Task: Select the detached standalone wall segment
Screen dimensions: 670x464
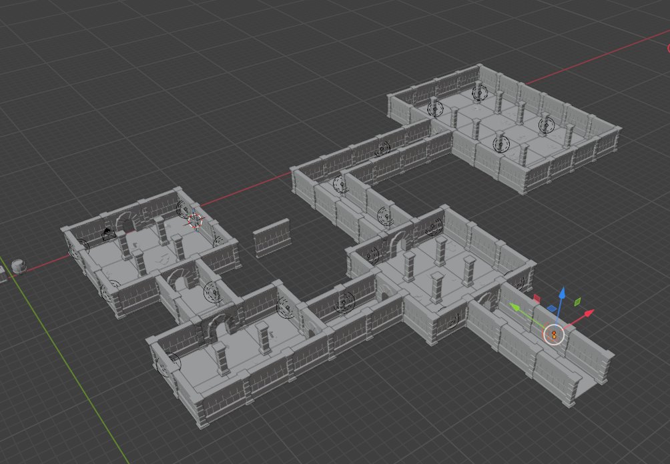Action: (x=272, y=237)
